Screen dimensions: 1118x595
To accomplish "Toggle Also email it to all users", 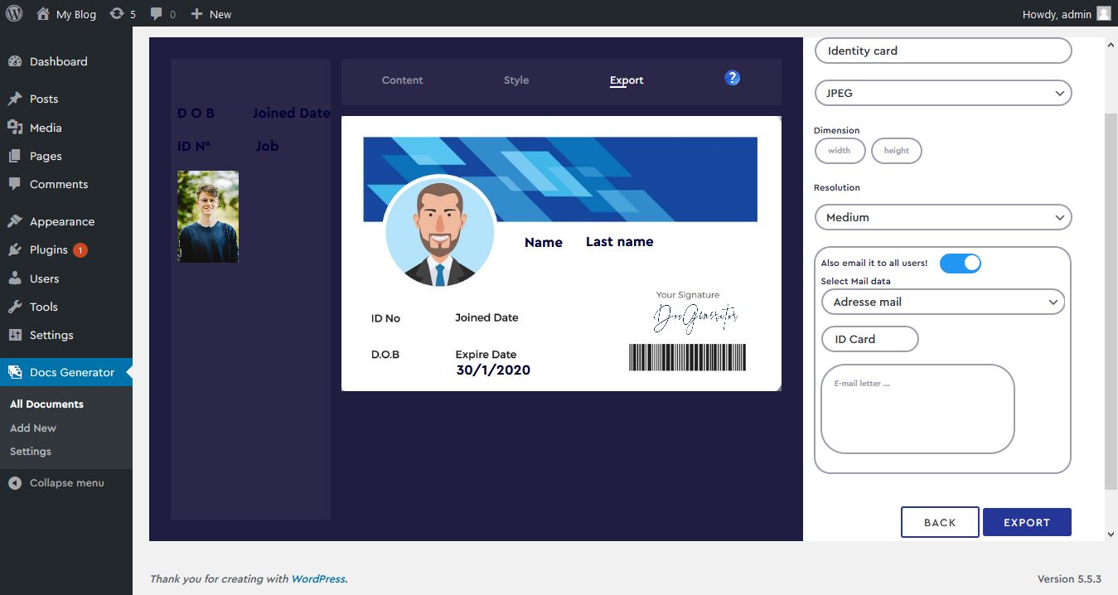I will [x=961, y=264].
